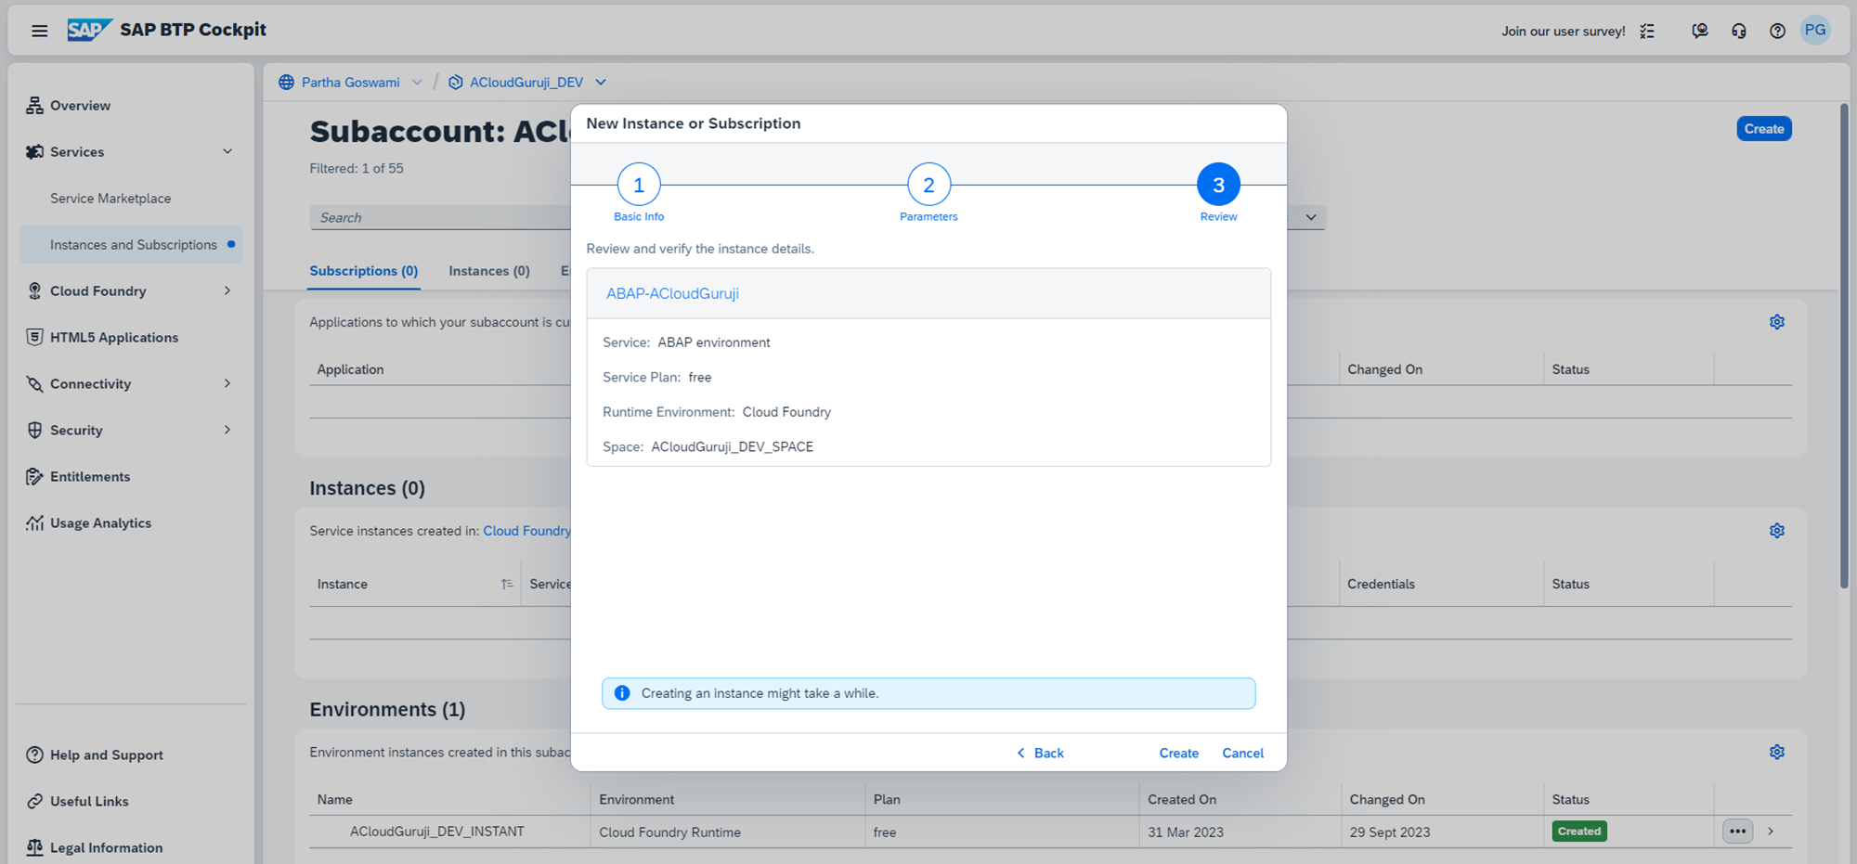Expand the Cloud Foundry sidebar section

click(227, 290)
